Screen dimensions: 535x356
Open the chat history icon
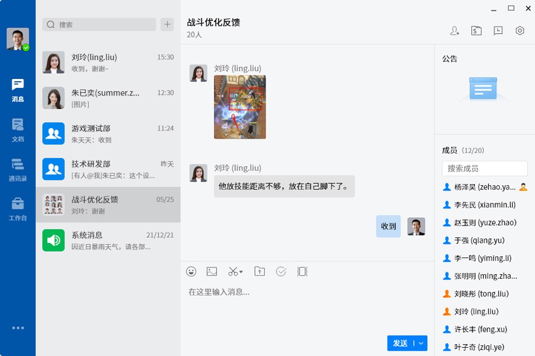(x=498, y=30)
